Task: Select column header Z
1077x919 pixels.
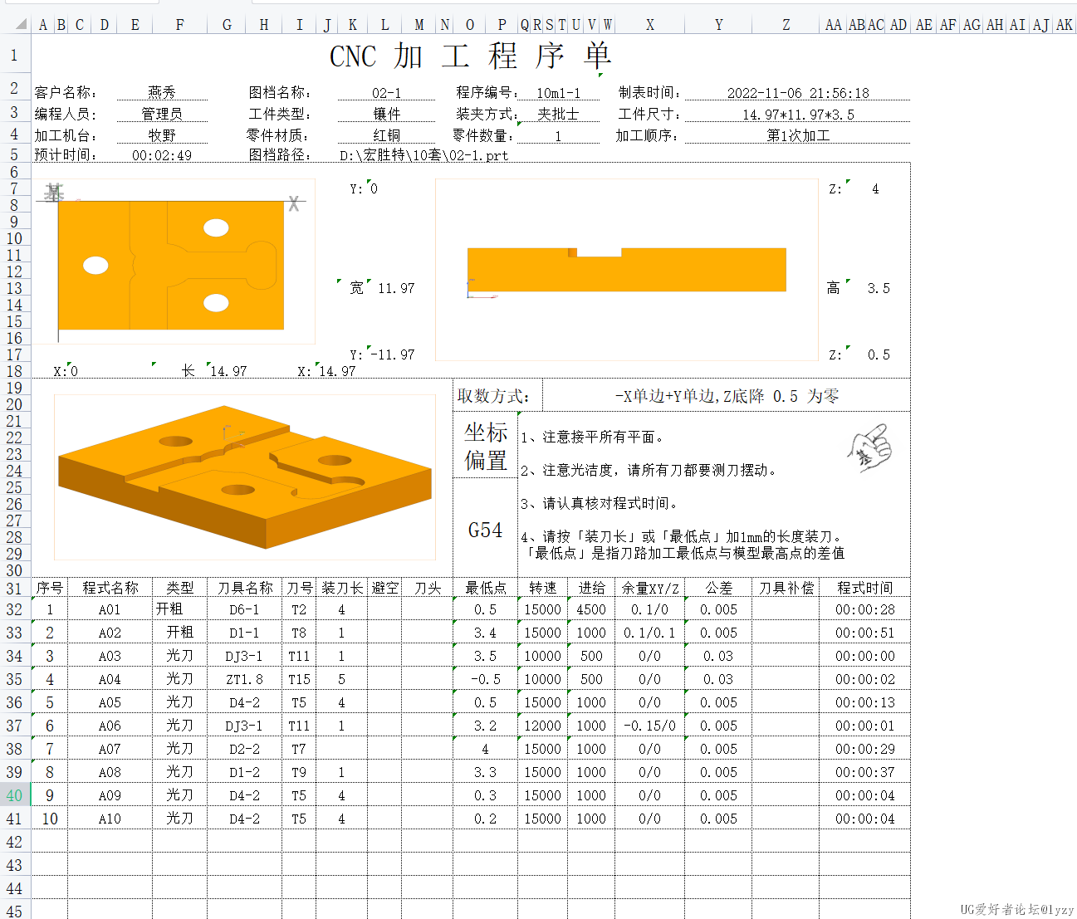Action: (x=786, y=25)
